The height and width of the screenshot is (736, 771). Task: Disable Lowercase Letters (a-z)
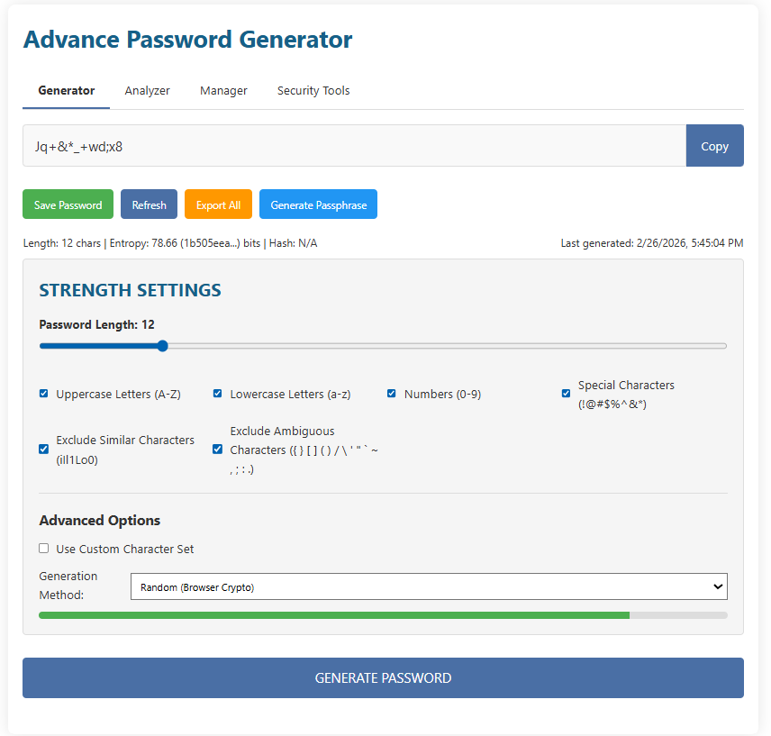(x=217, y=393)
